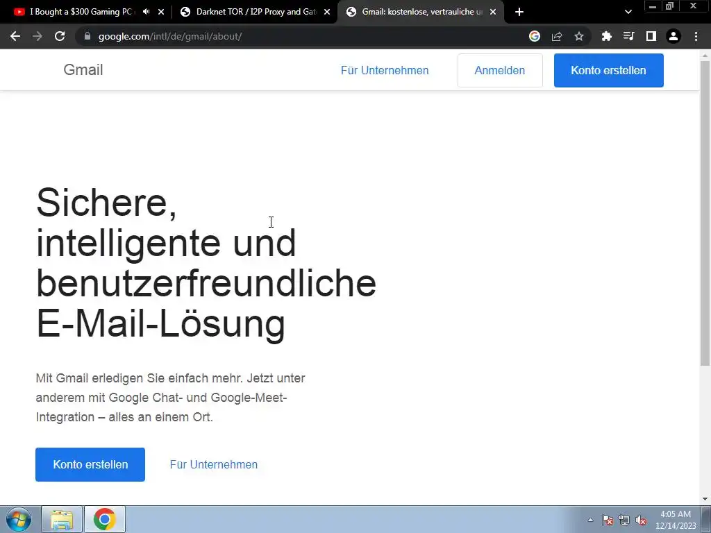711x533 pixels.
Task: Open File Explorer from the taskbar
Action: [62, 519]
